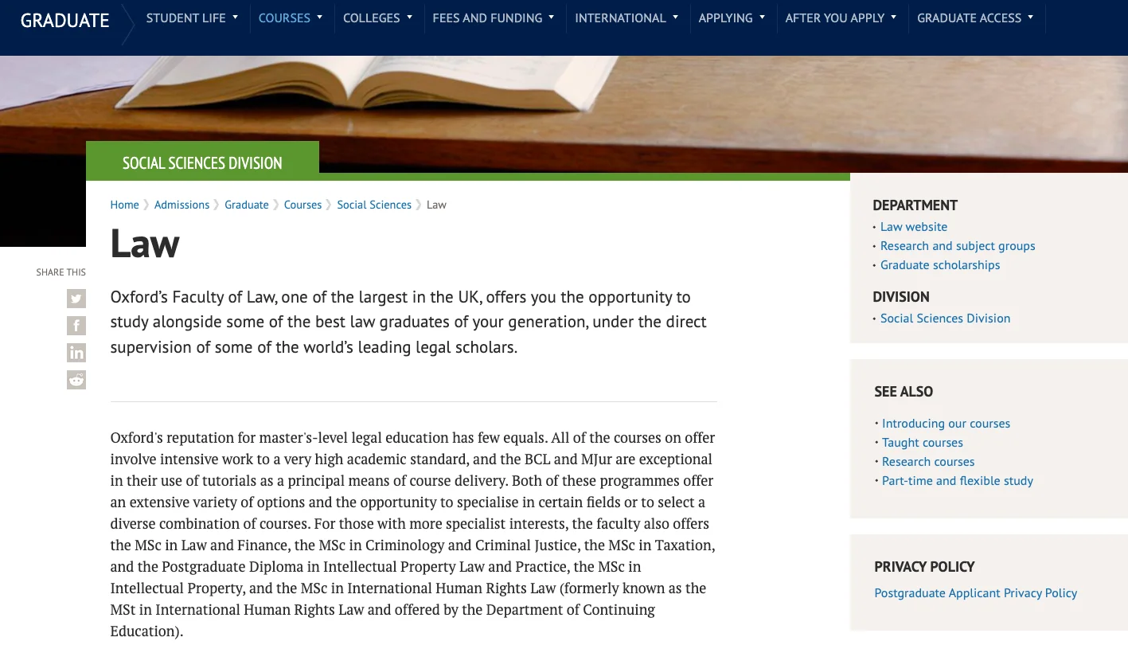Click the Home breadcrumb link
The width and height of the screenshot is (1128, 645).
(124, 205)
